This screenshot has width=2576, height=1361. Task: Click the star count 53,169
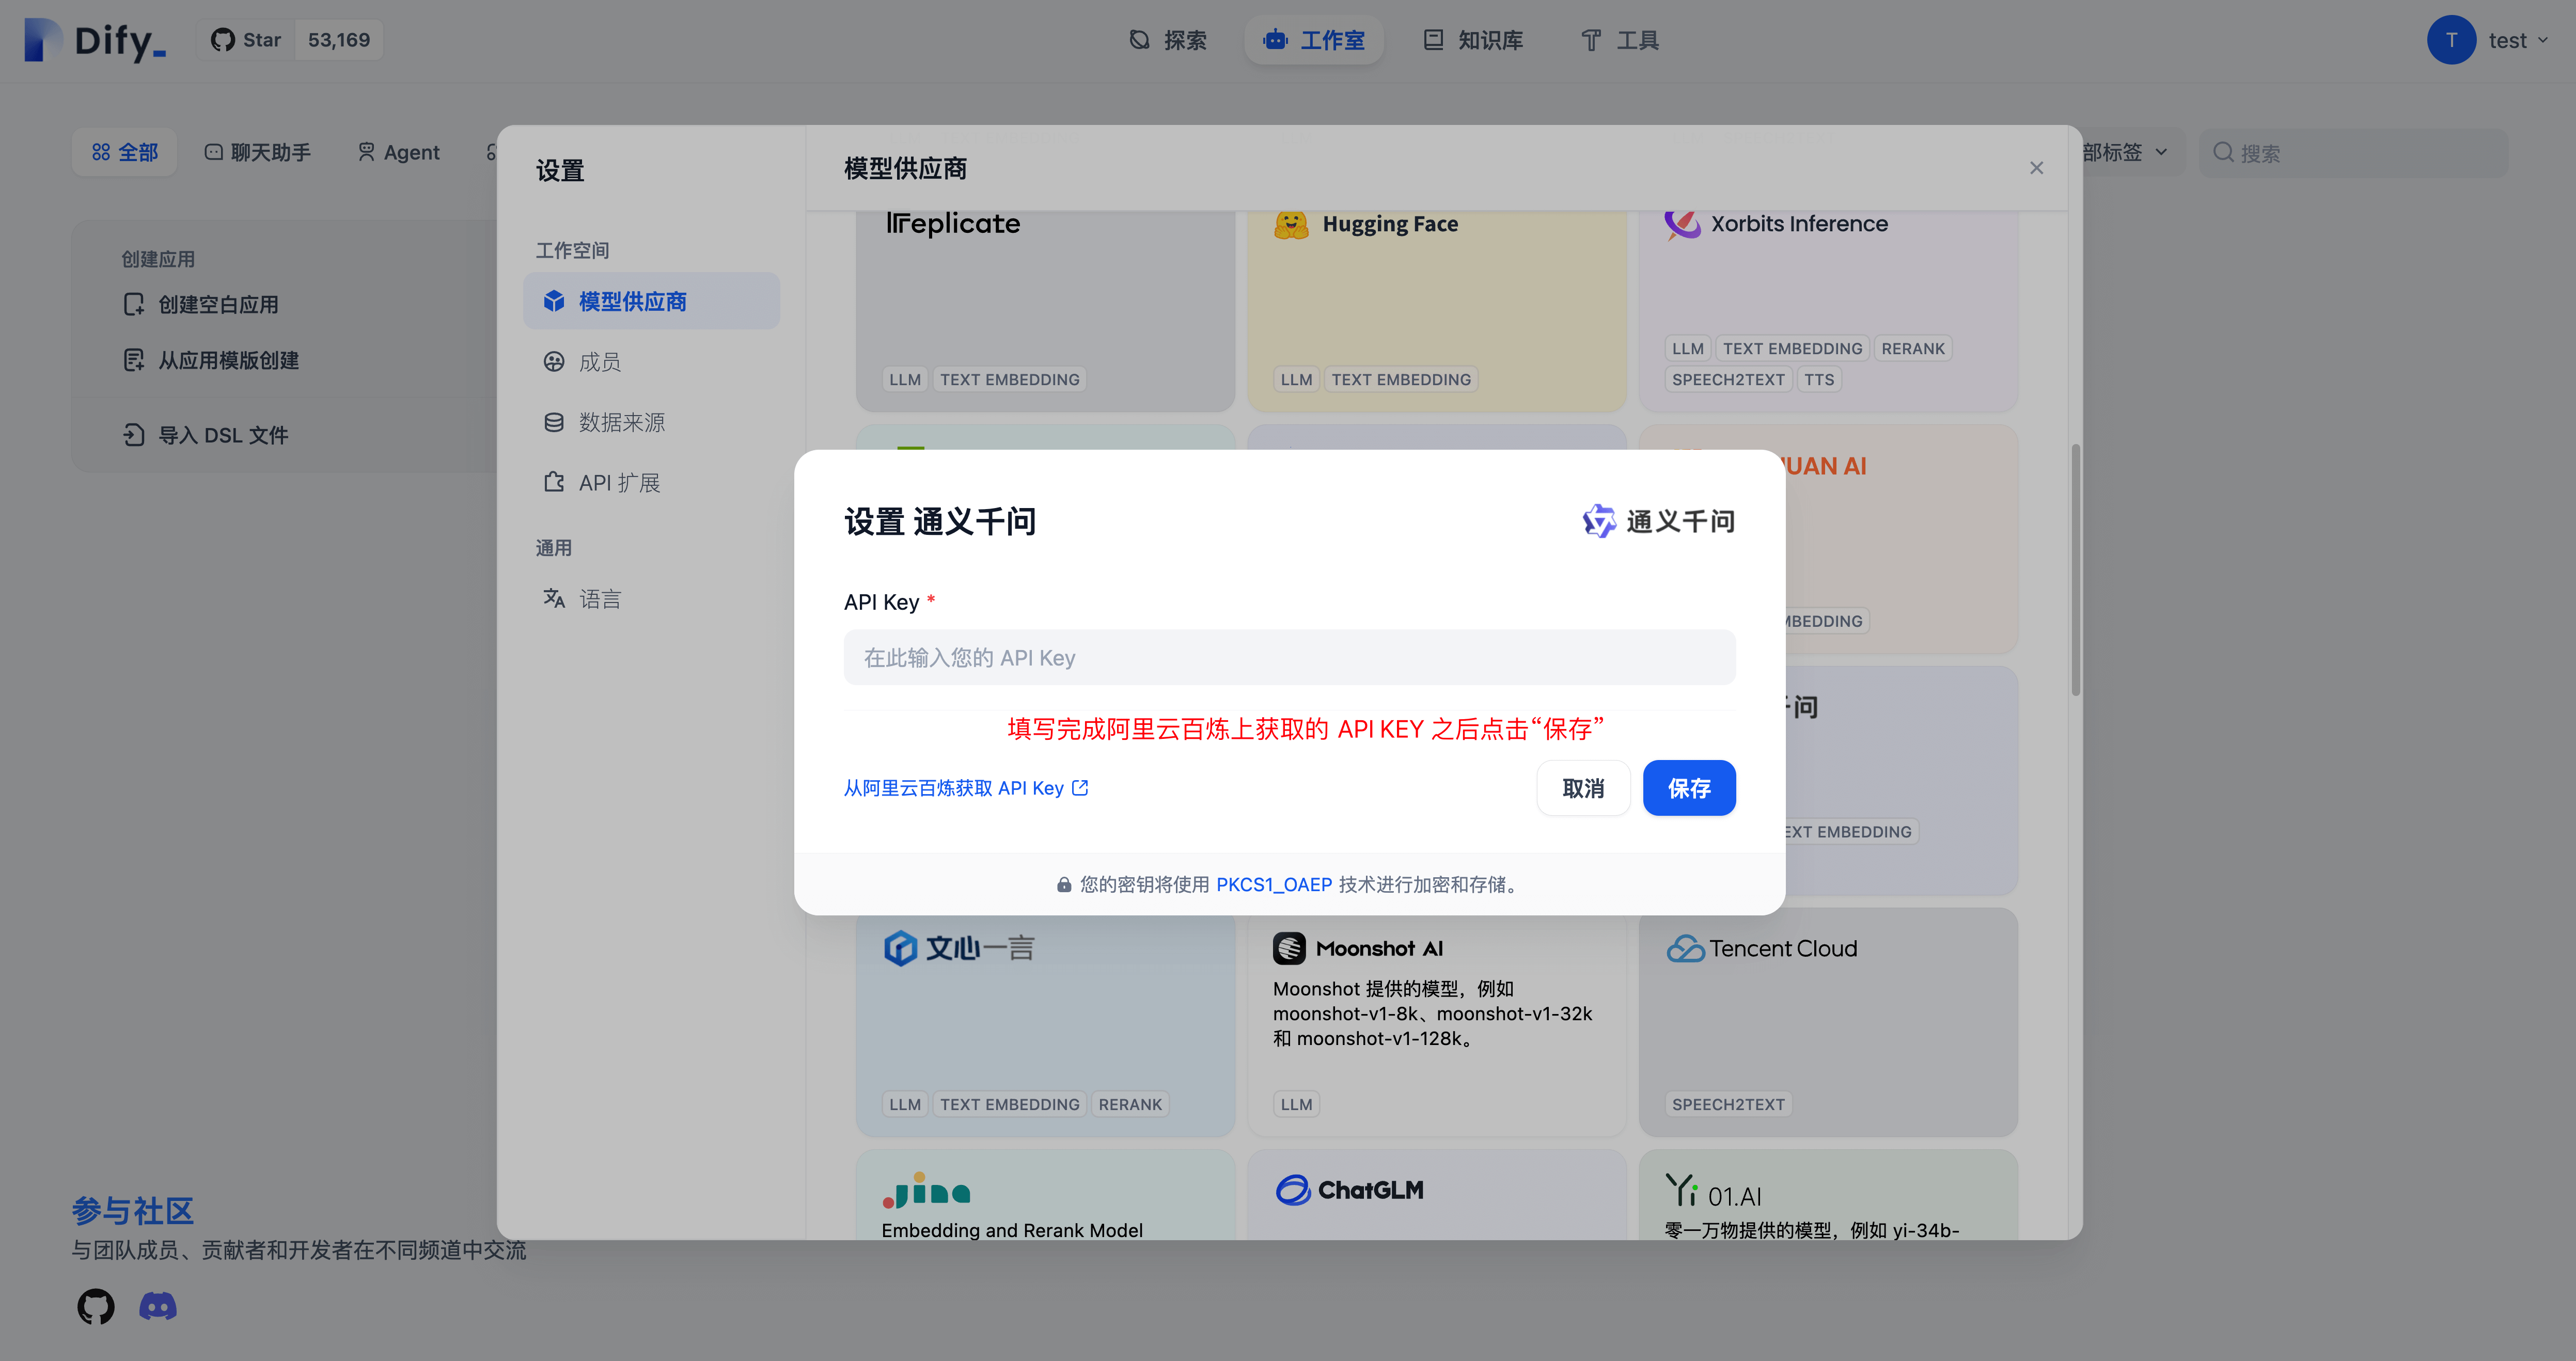pos(339,40)
